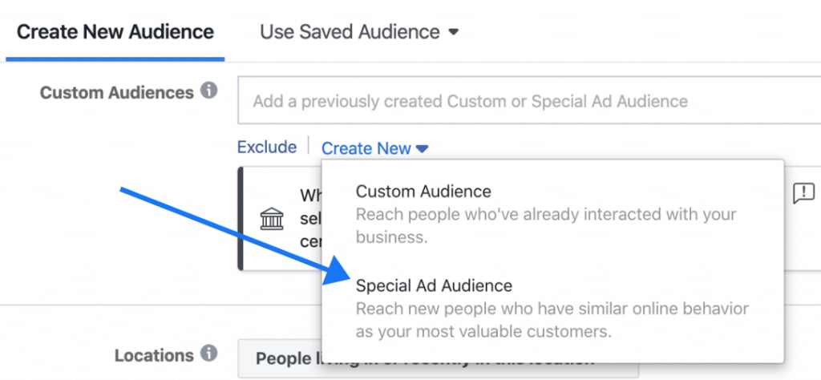Click the Locations info icon
This screenshot has height=380, width=821.
point(209,354)
